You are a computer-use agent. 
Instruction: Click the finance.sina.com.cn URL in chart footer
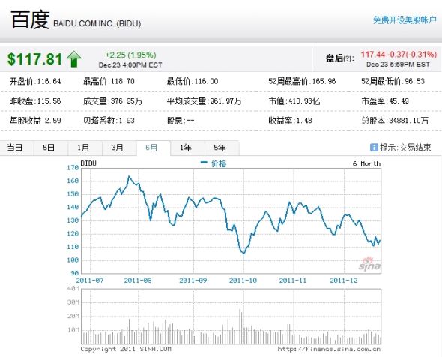click(329, 349)
